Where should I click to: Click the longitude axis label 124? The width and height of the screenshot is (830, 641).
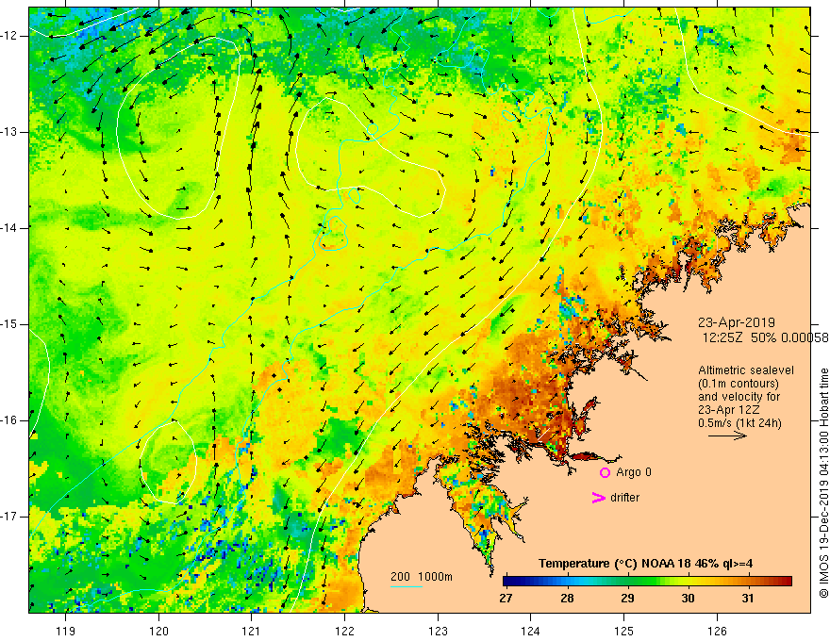(x=531, y=631)
